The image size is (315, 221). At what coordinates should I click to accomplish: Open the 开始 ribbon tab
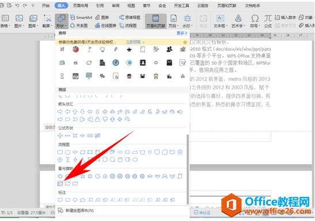45,6
